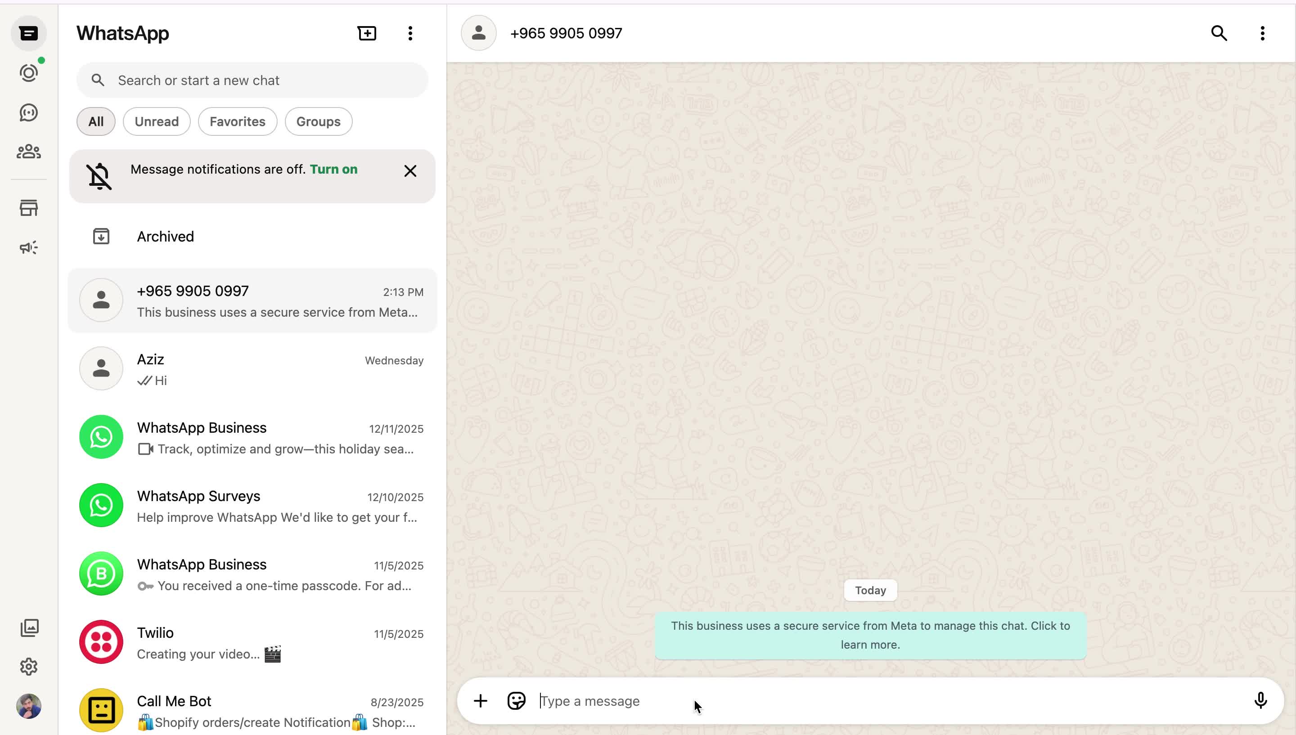The image size is (1296, 735).
Task: Click the Meta secure service notice
Action: point(870,636)
